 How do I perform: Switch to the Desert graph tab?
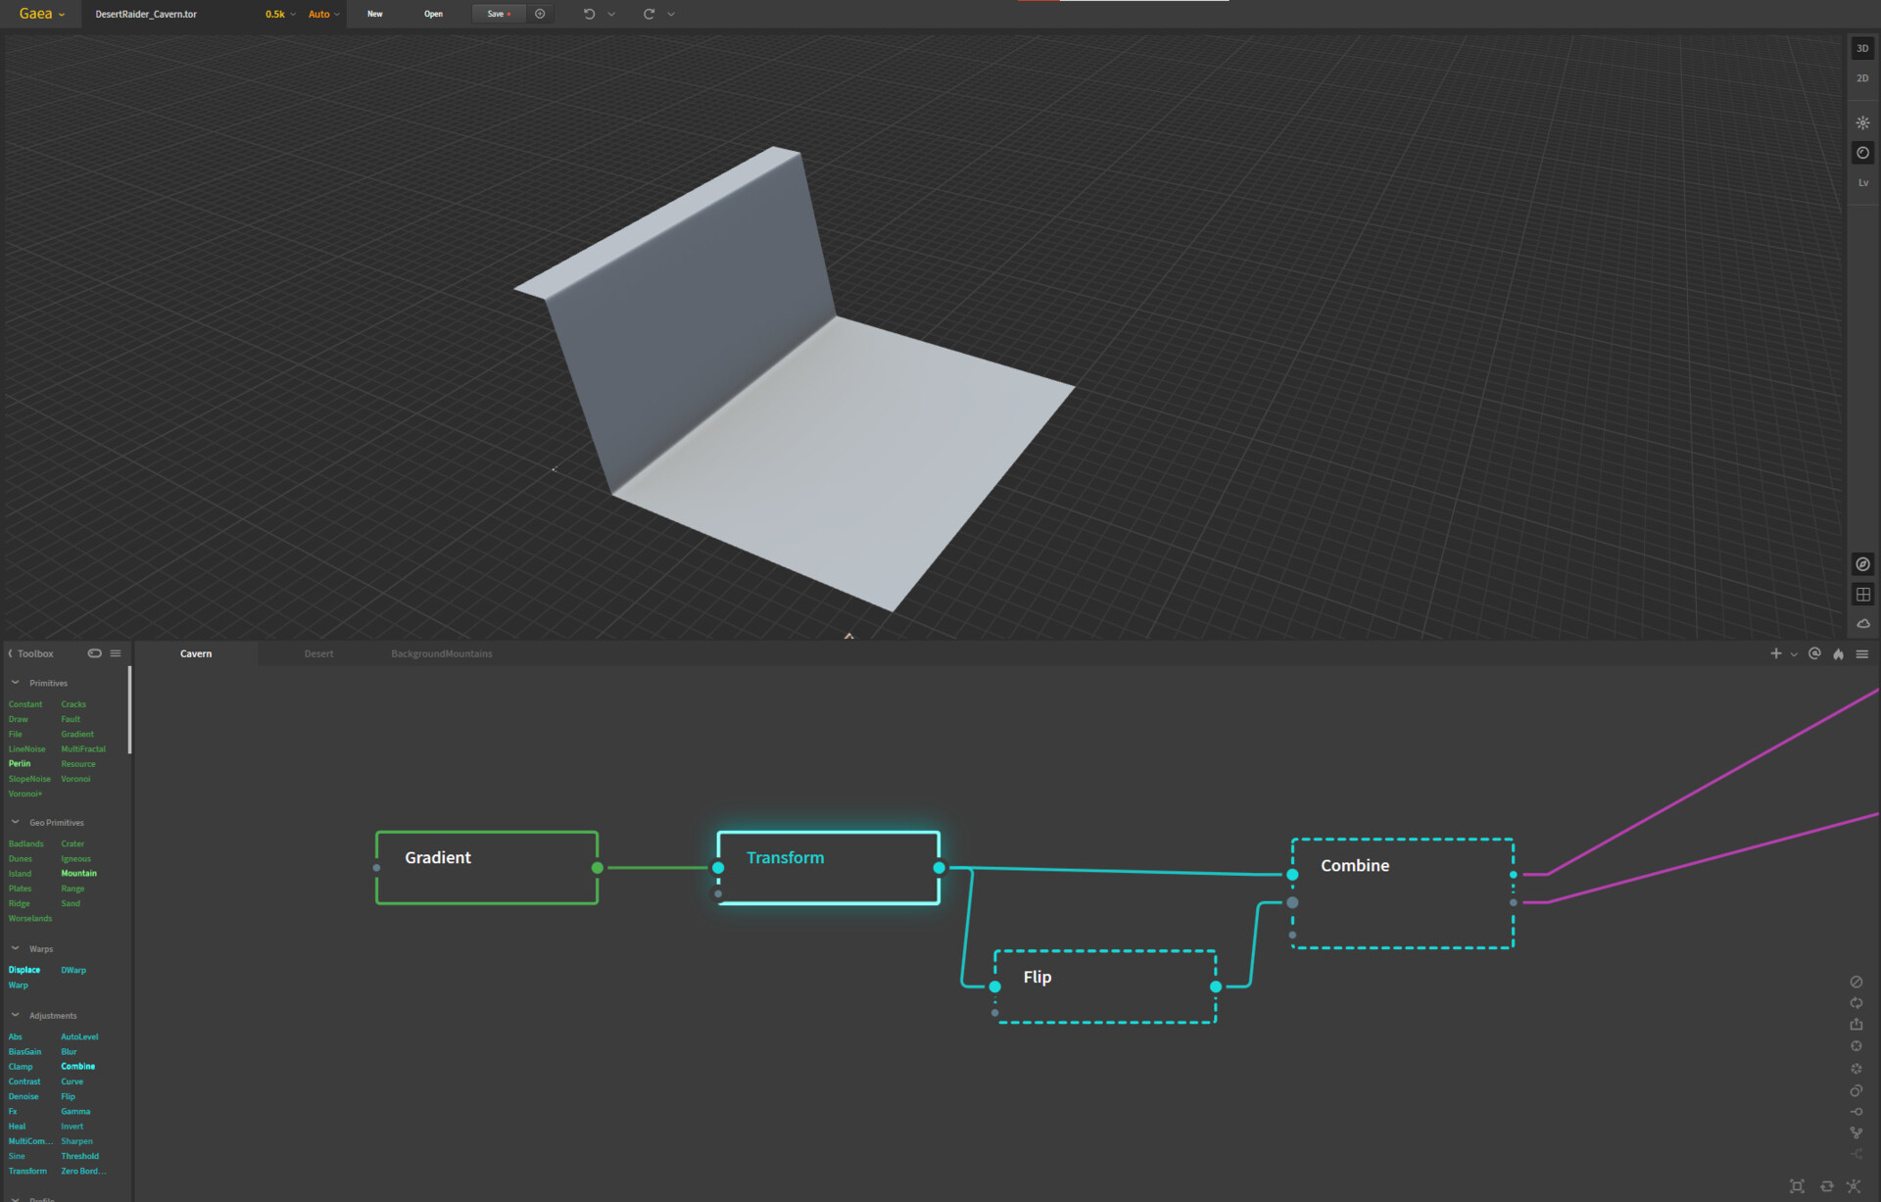click(319, 653)
